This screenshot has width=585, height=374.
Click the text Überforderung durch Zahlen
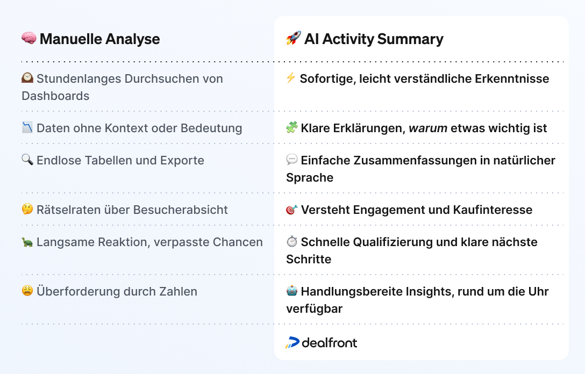coord(117,291)
